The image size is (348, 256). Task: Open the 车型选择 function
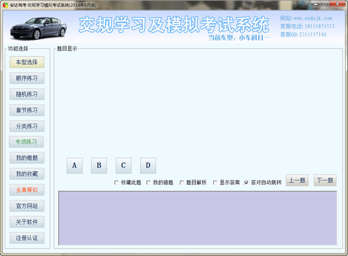tap(27, 62)
